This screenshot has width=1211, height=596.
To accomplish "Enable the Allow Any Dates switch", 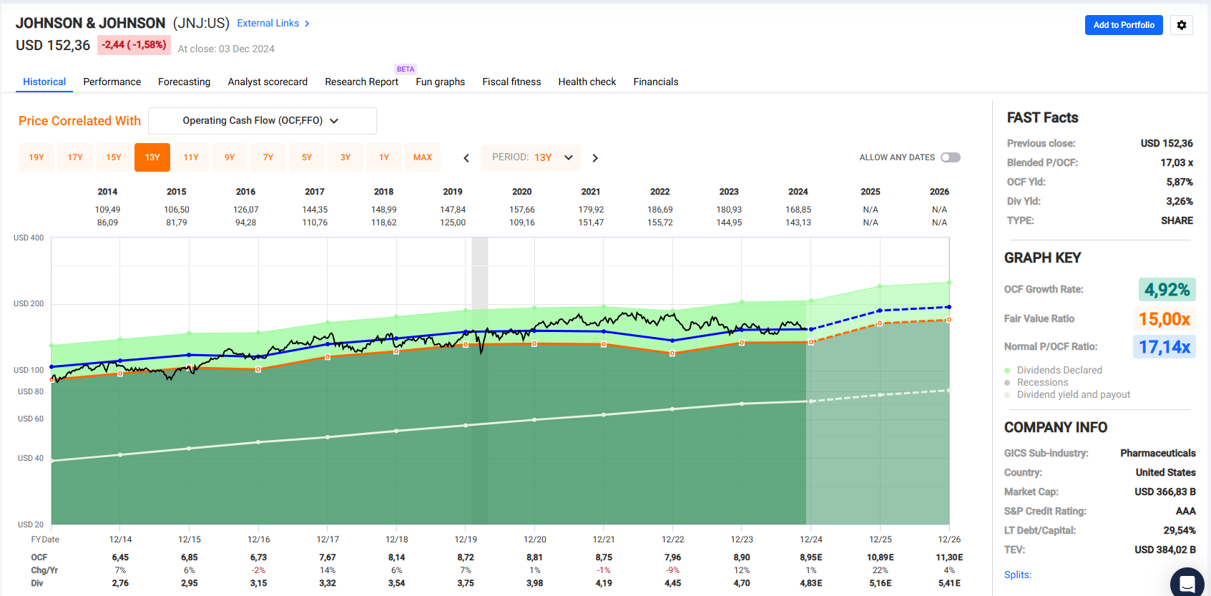I will coord(950,157).
